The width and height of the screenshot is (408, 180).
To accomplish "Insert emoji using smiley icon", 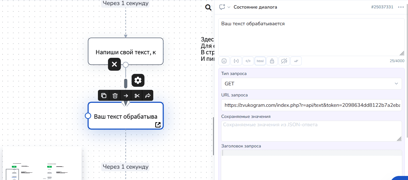I will [x=224, y=61].
